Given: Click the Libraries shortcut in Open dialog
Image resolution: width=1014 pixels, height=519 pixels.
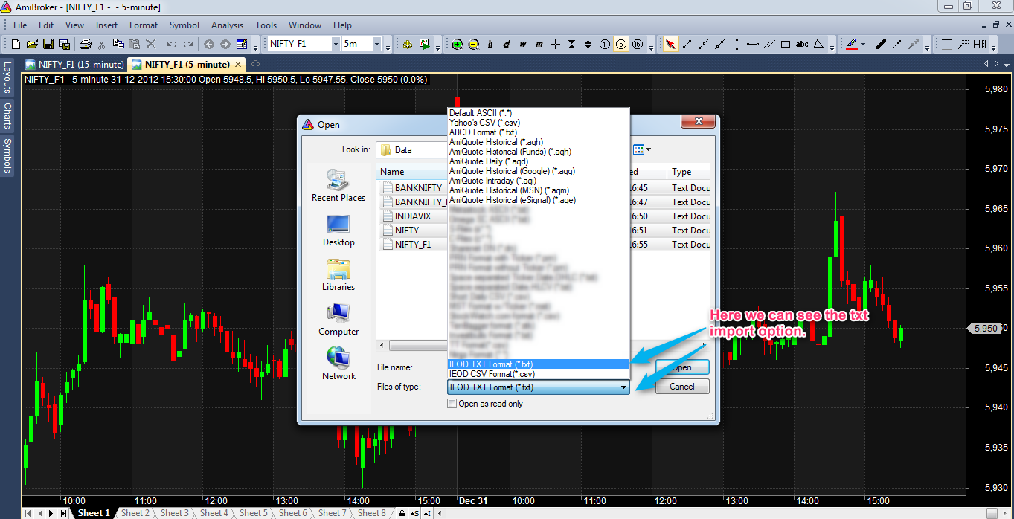Looking at the screenshot, I should (x=338, y=275).
